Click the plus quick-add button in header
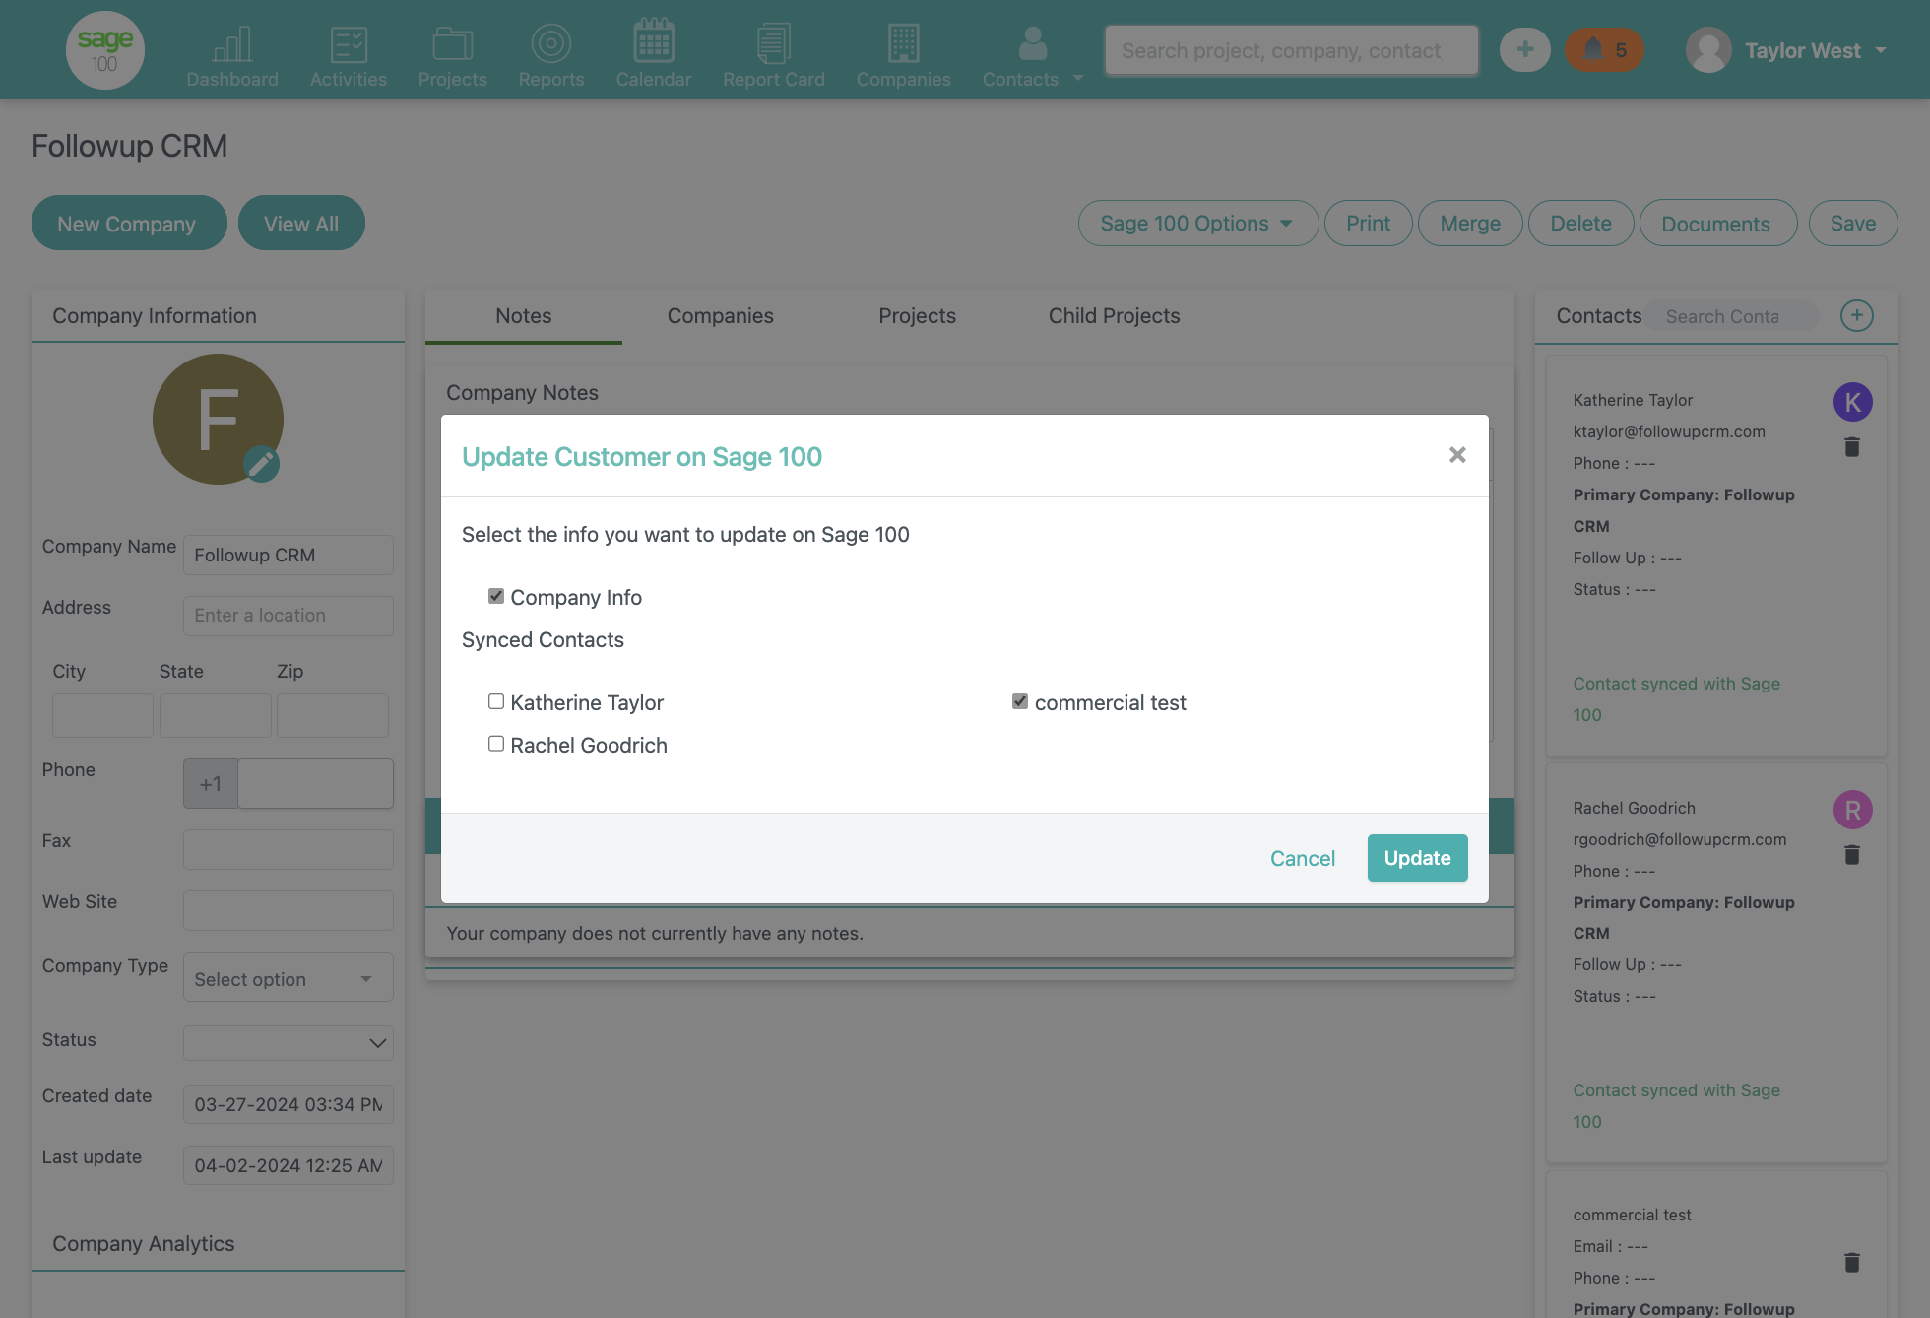This screenshot has height=1318, width=1930. tap(1524, 49)
